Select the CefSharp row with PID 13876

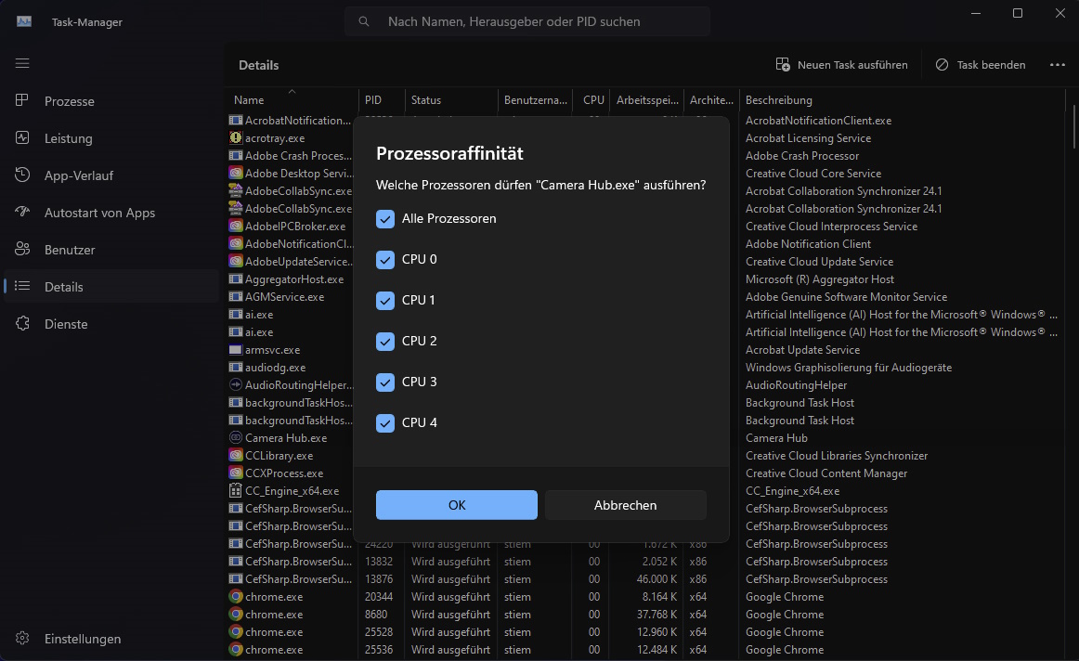pos(644,579)
